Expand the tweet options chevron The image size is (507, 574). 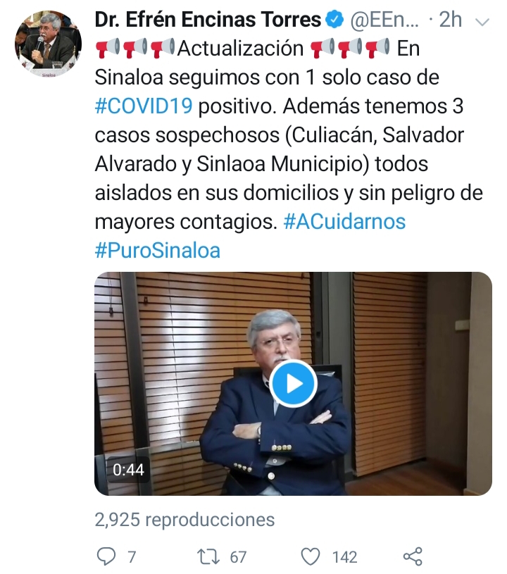482,22
